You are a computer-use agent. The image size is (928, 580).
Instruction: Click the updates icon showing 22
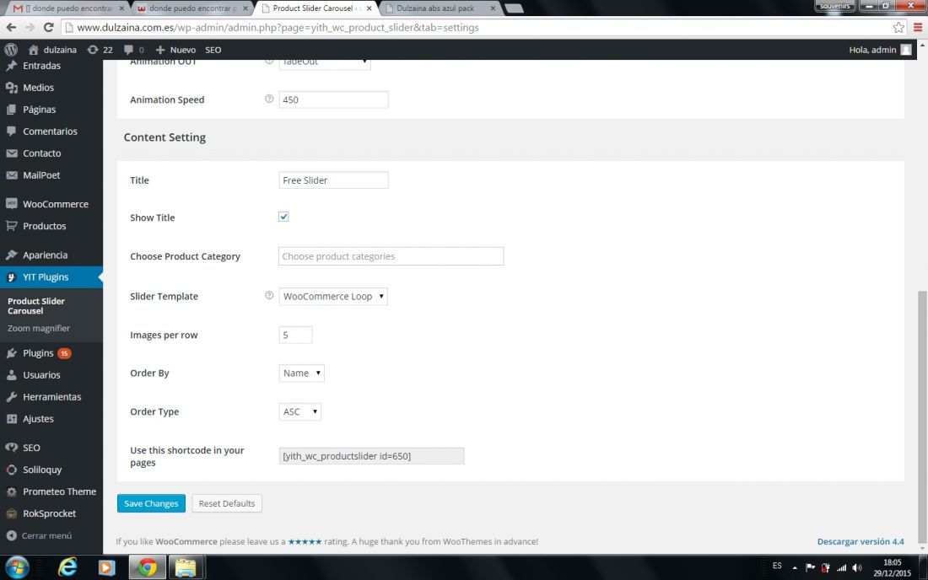point(92,50)
